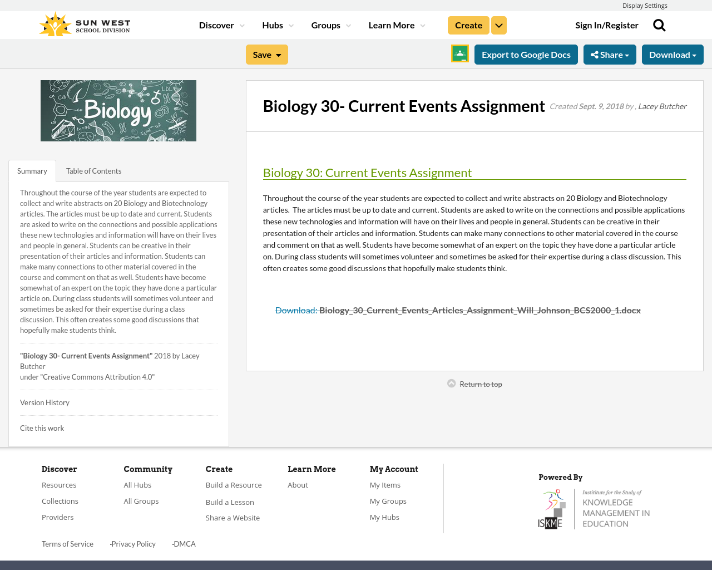Open Version History

(44, 402)
